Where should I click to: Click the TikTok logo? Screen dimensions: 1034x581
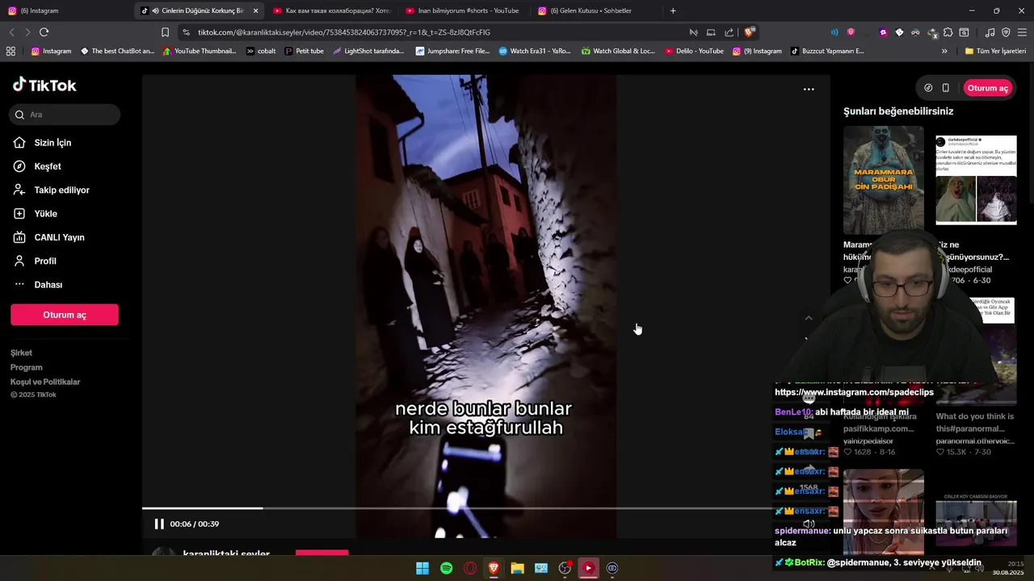click(x=44, y=85)
